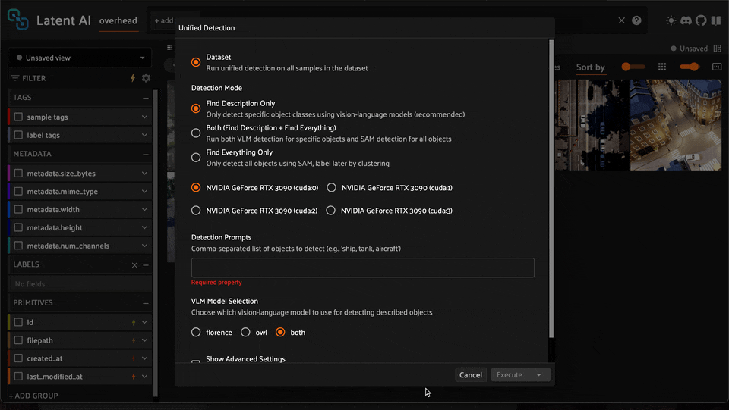This screenshot has height=410, width=729.
Task: Choose NVIDIA GeForce RTX 3090 (cuda:1)
Action: click(331, 187)
